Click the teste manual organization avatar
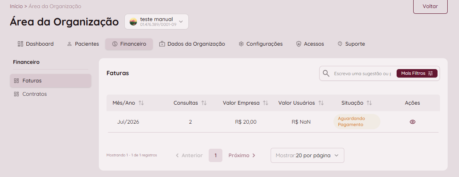Viewport: 459px width, 177px height. (x=133, y=22)
